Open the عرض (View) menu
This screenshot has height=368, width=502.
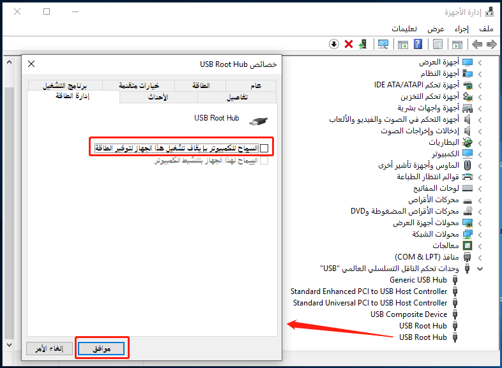[x=436, y=29]
